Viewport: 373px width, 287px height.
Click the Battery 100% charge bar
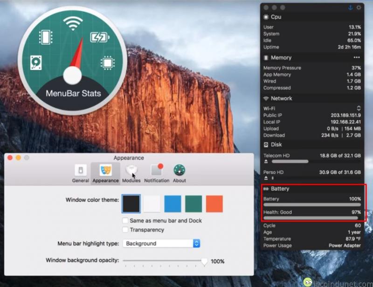(312, 205)
